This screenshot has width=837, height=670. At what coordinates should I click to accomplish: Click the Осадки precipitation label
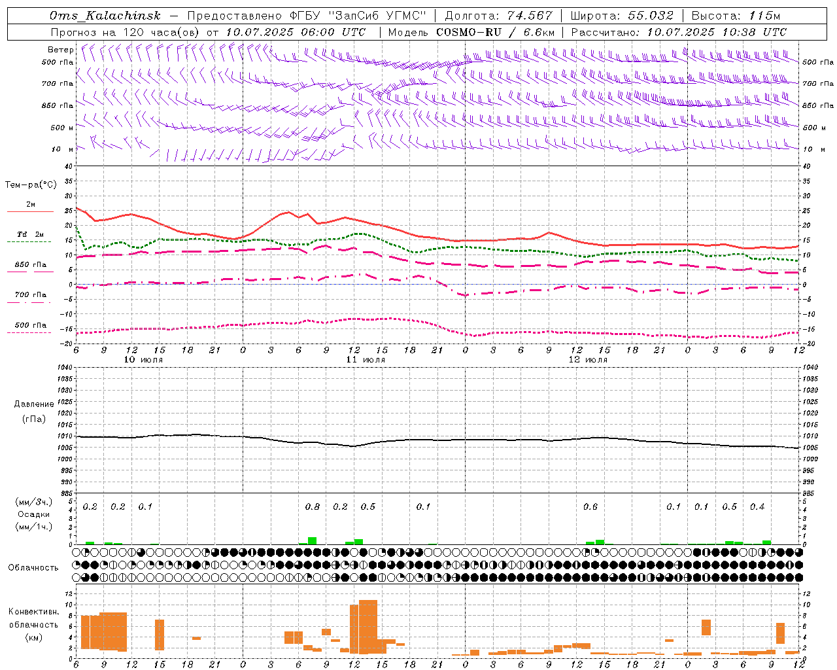tap(34, 514)
